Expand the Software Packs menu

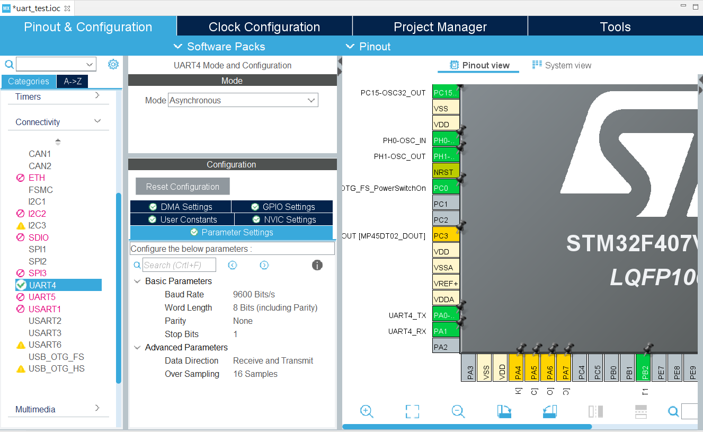tap(219, 47)
